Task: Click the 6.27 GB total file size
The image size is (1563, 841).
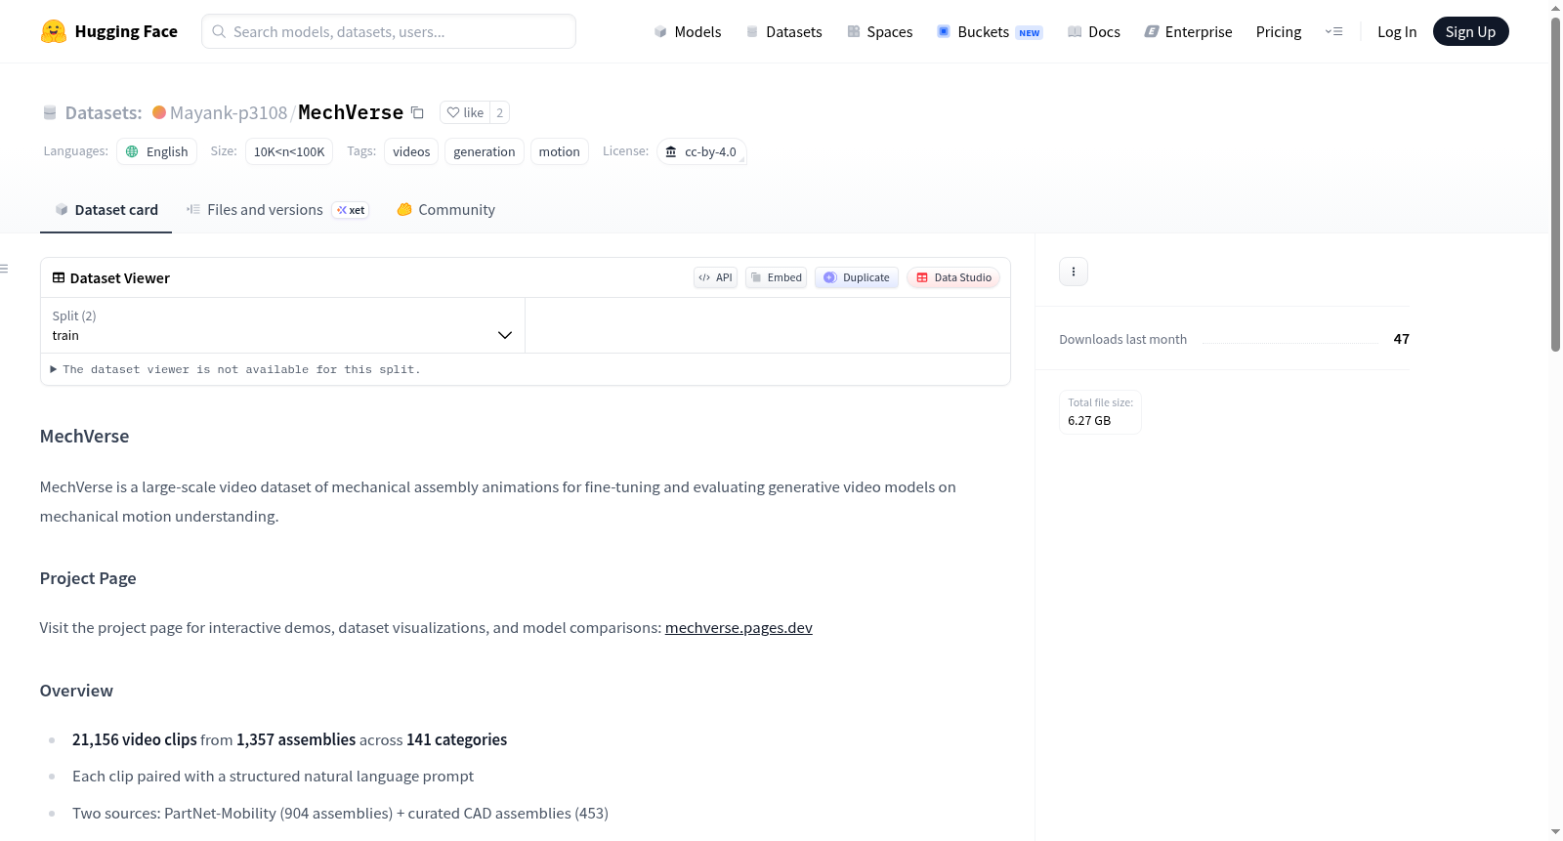Action: click(1089, 421)
